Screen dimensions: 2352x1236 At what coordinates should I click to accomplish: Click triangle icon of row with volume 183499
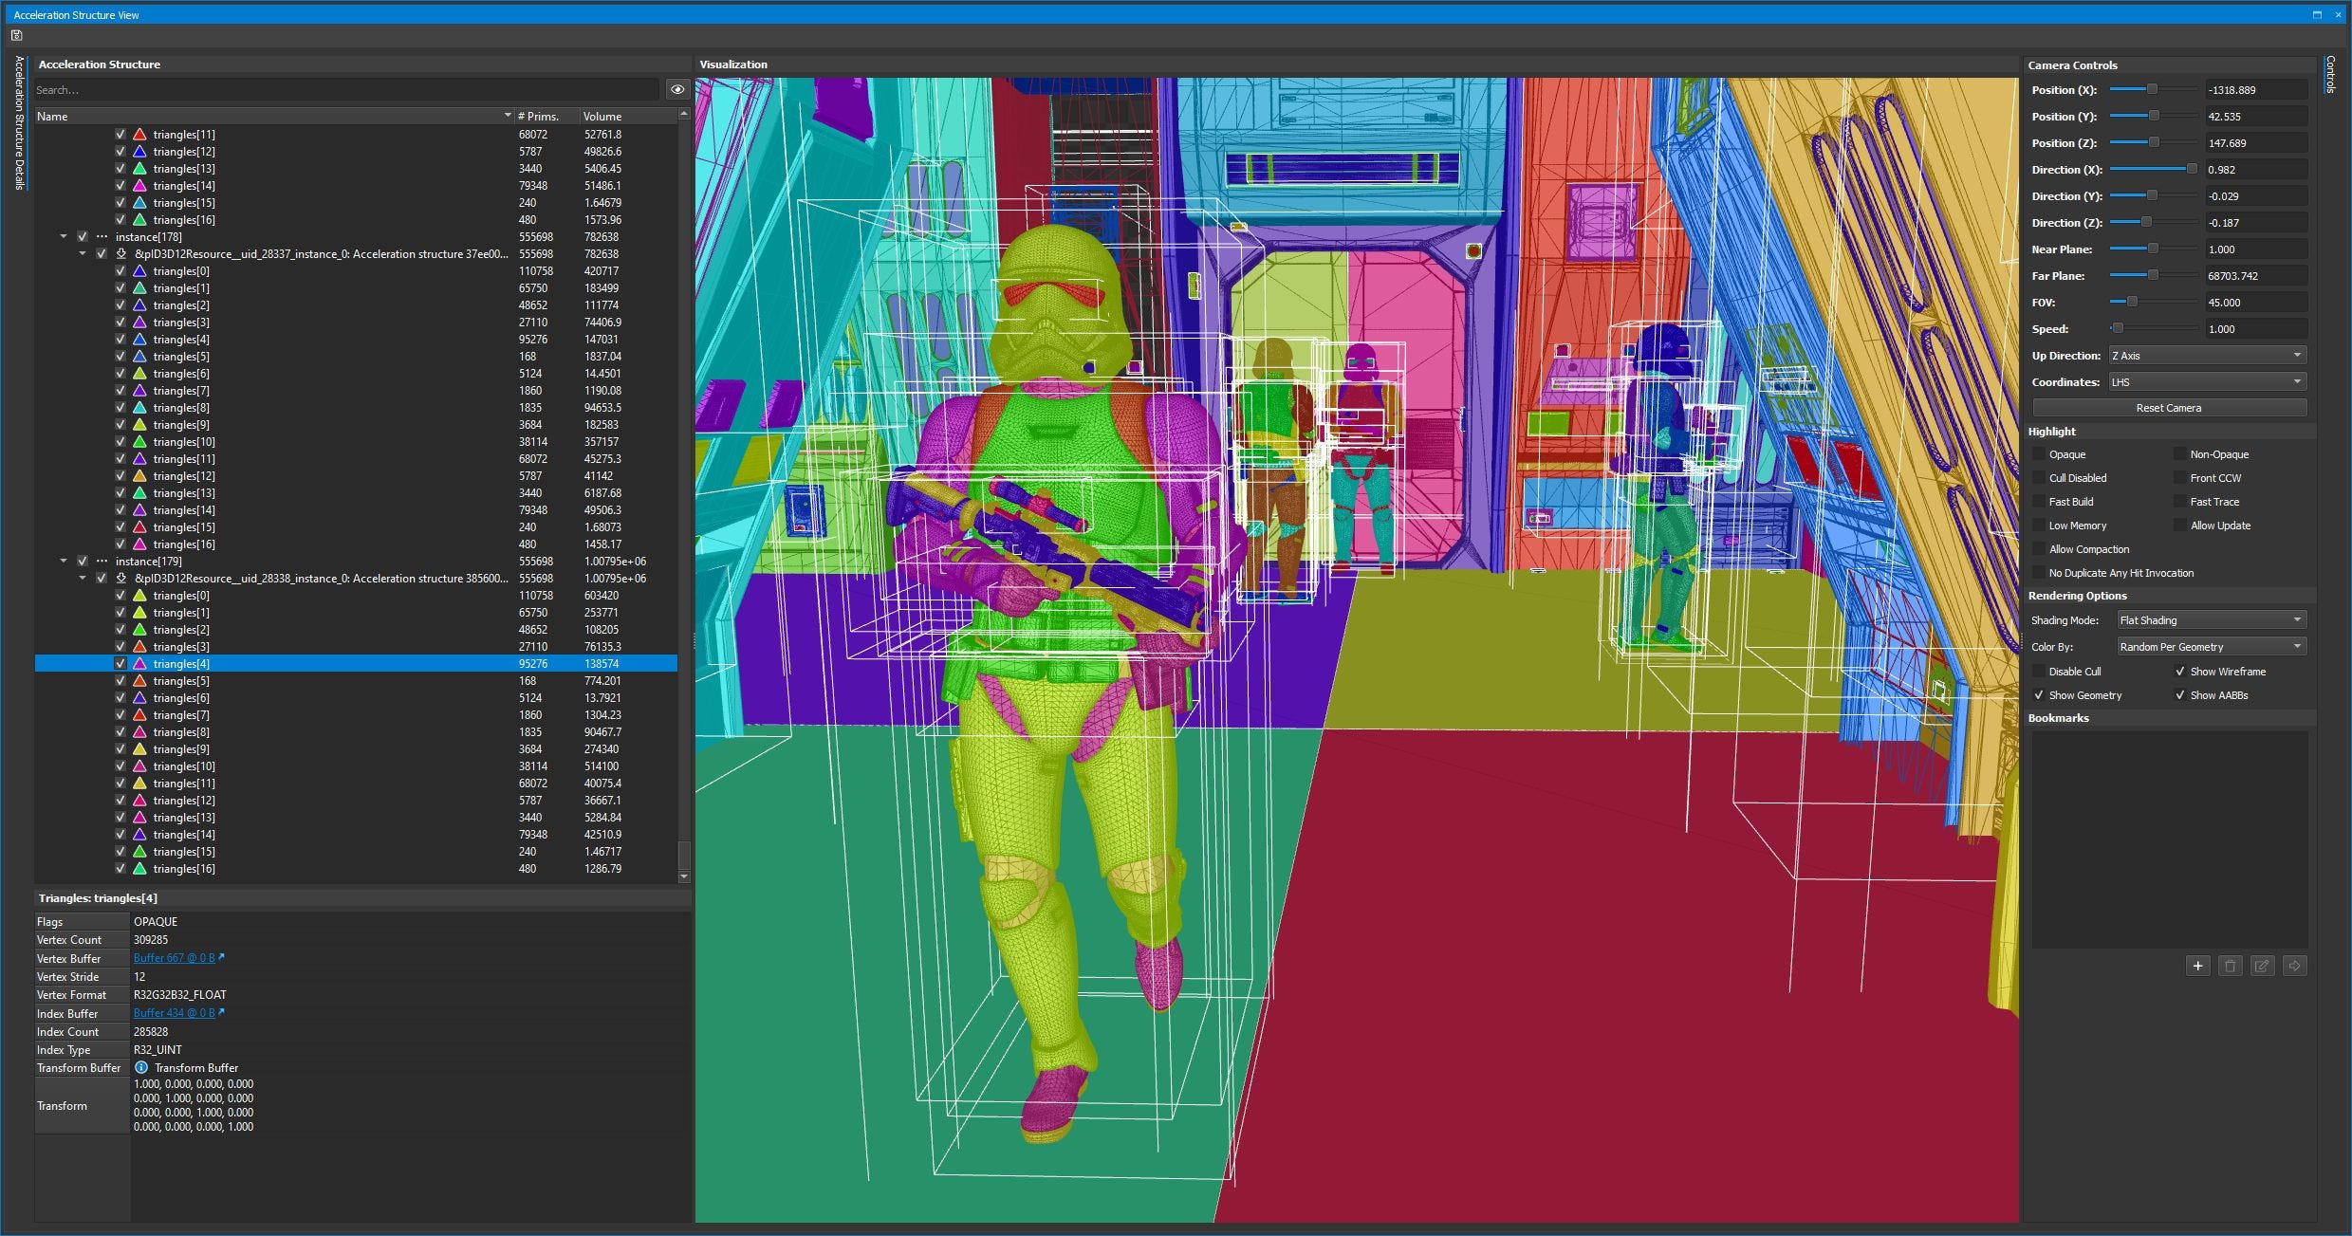pos(139,288)
